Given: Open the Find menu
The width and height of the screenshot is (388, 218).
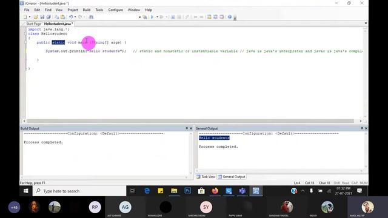Looking at the screenshot, I should pyautogui.click(x=48, y=10).
